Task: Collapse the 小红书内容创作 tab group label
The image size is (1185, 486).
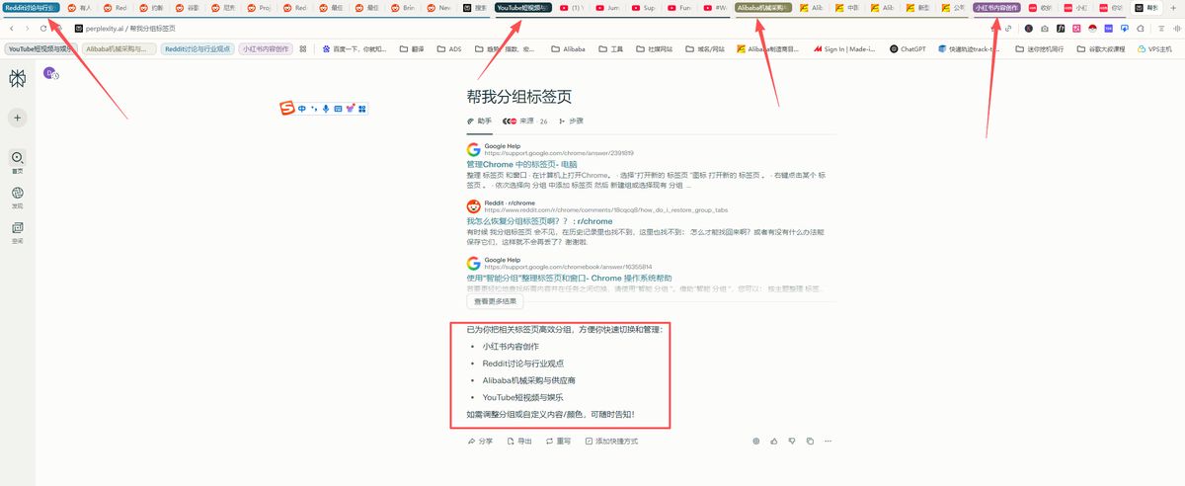Action: coord(996,7)
